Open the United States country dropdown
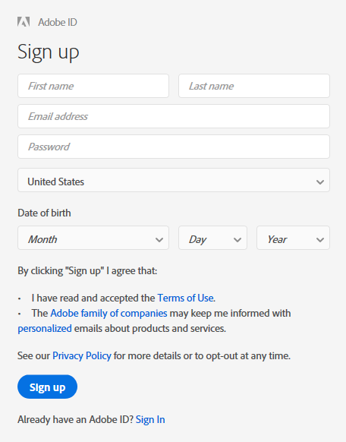346x442 pixels. tap(174, 180)
